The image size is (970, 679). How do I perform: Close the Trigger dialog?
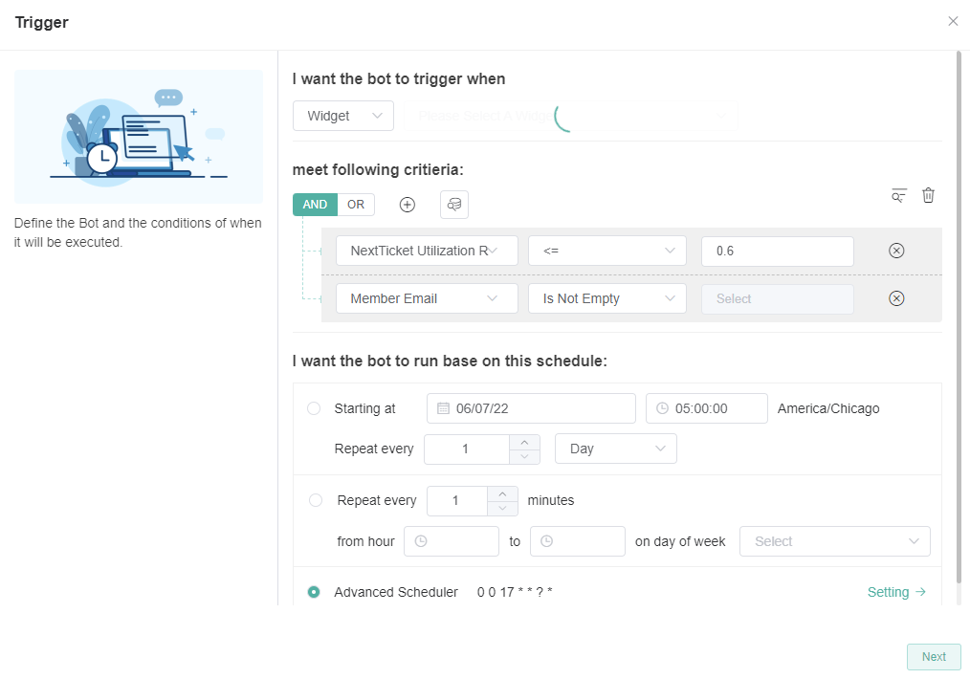[x=953, y=21]
